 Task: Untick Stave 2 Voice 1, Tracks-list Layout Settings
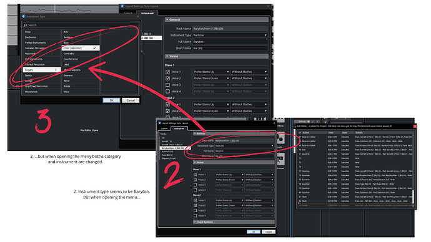coord(196,200)
